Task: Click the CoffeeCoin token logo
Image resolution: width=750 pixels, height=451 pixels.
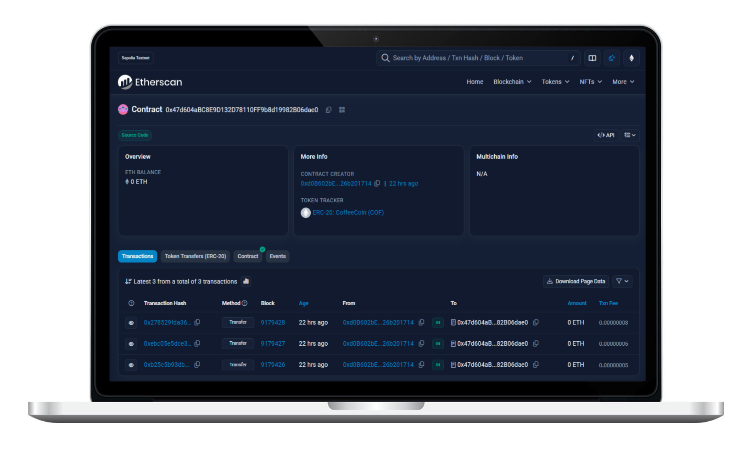Action: [x=306, y=213]
